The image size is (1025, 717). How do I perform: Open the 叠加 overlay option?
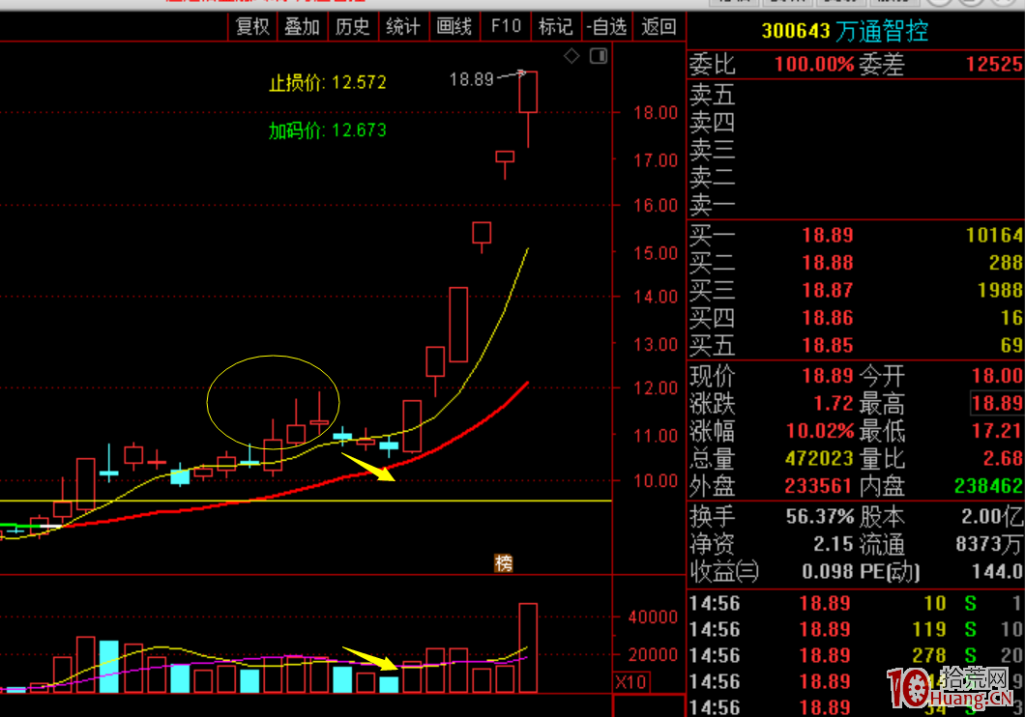[x=302, y=27]
